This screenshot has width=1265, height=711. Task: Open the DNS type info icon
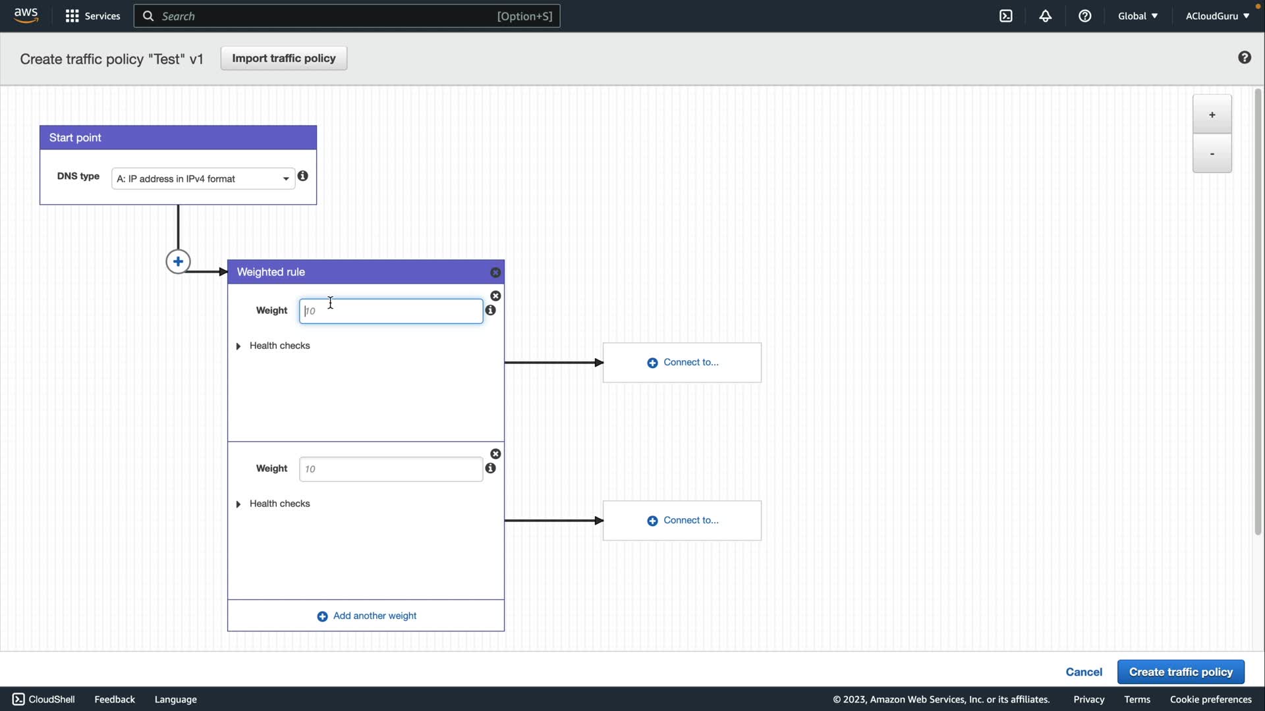tap(302, 176)
